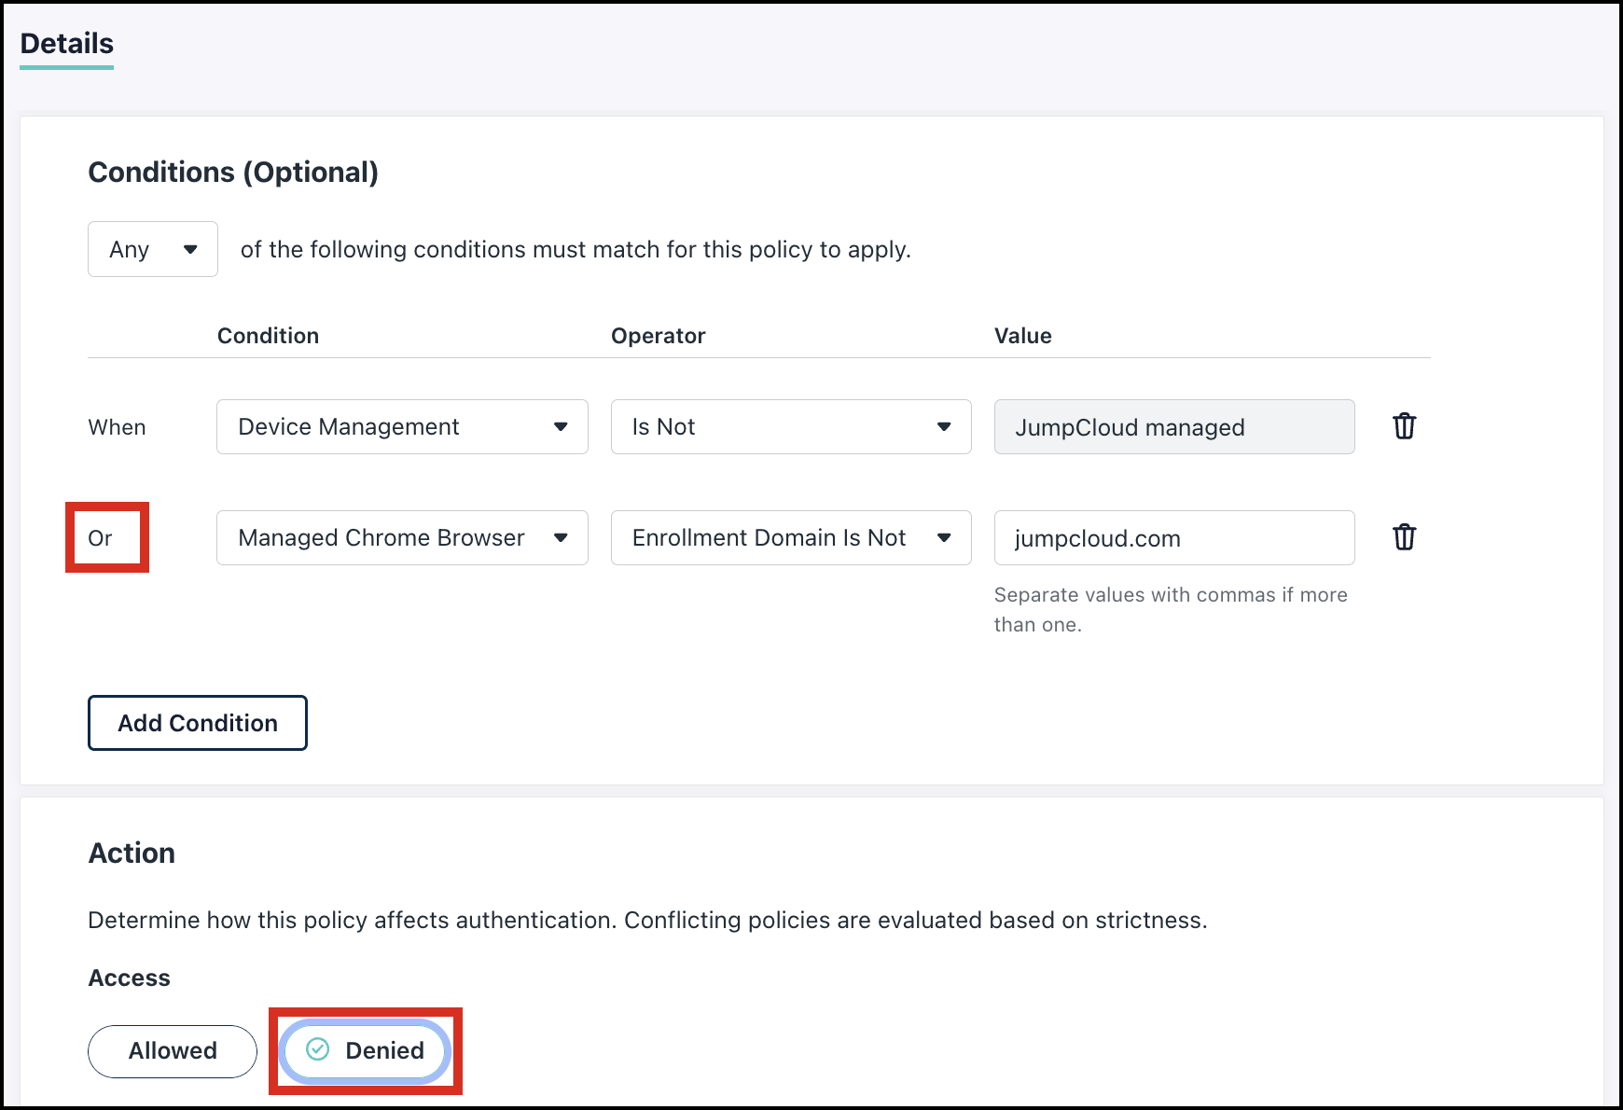
Task: Click the Add Condition button
Action: (x=197, y=722)
